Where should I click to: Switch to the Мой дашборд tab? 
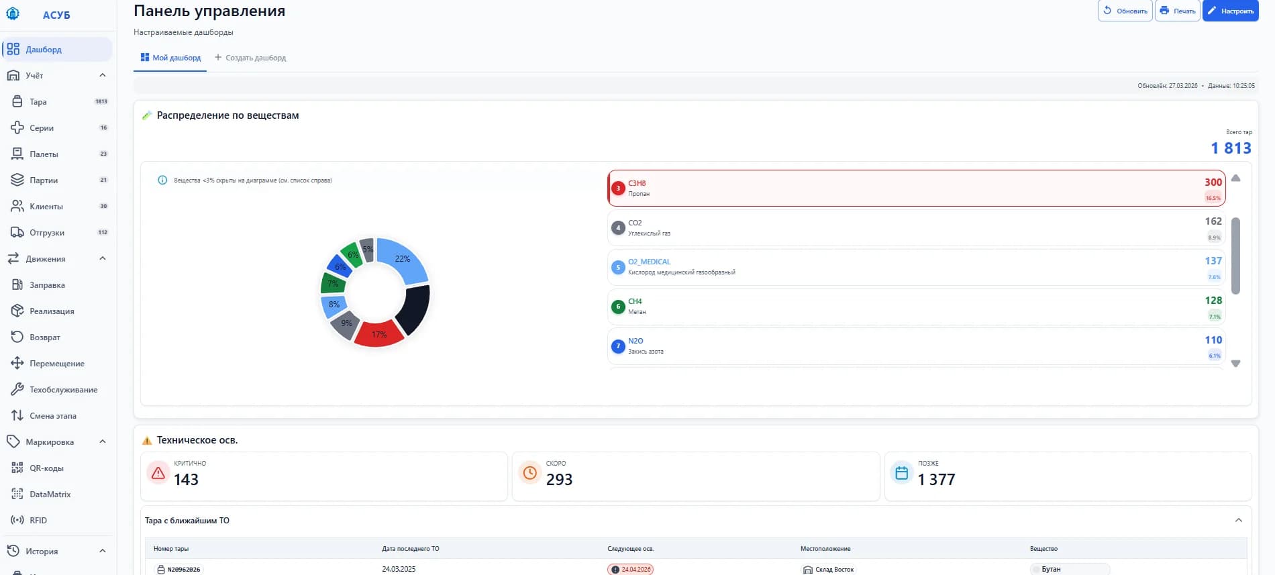[x=170, y=58]
